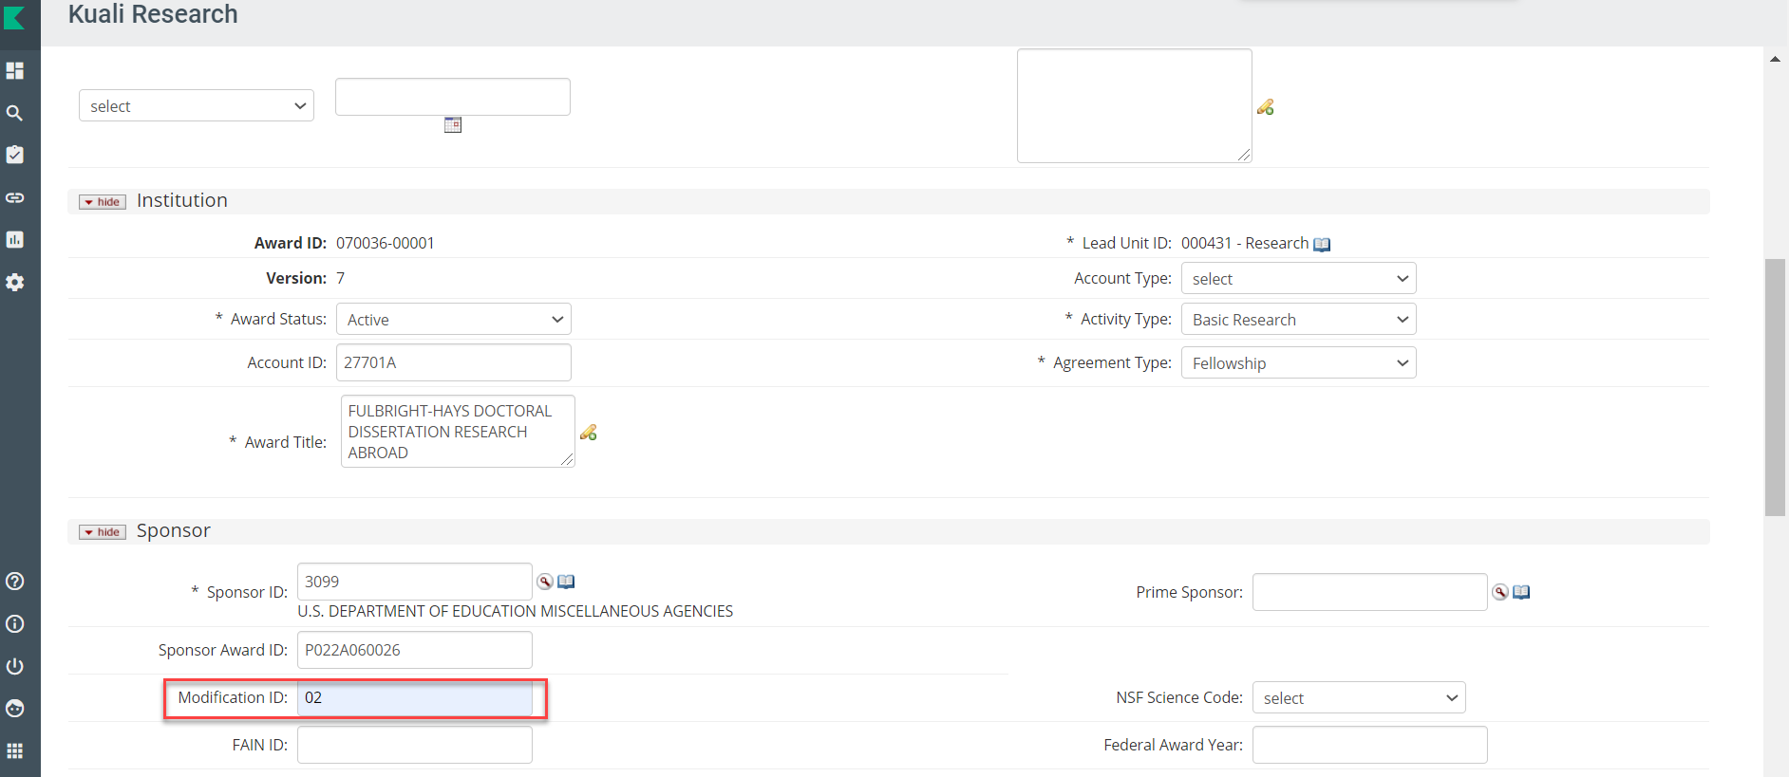
Task: Click the Federal Award Year input field
Action: click(1369, 745)
